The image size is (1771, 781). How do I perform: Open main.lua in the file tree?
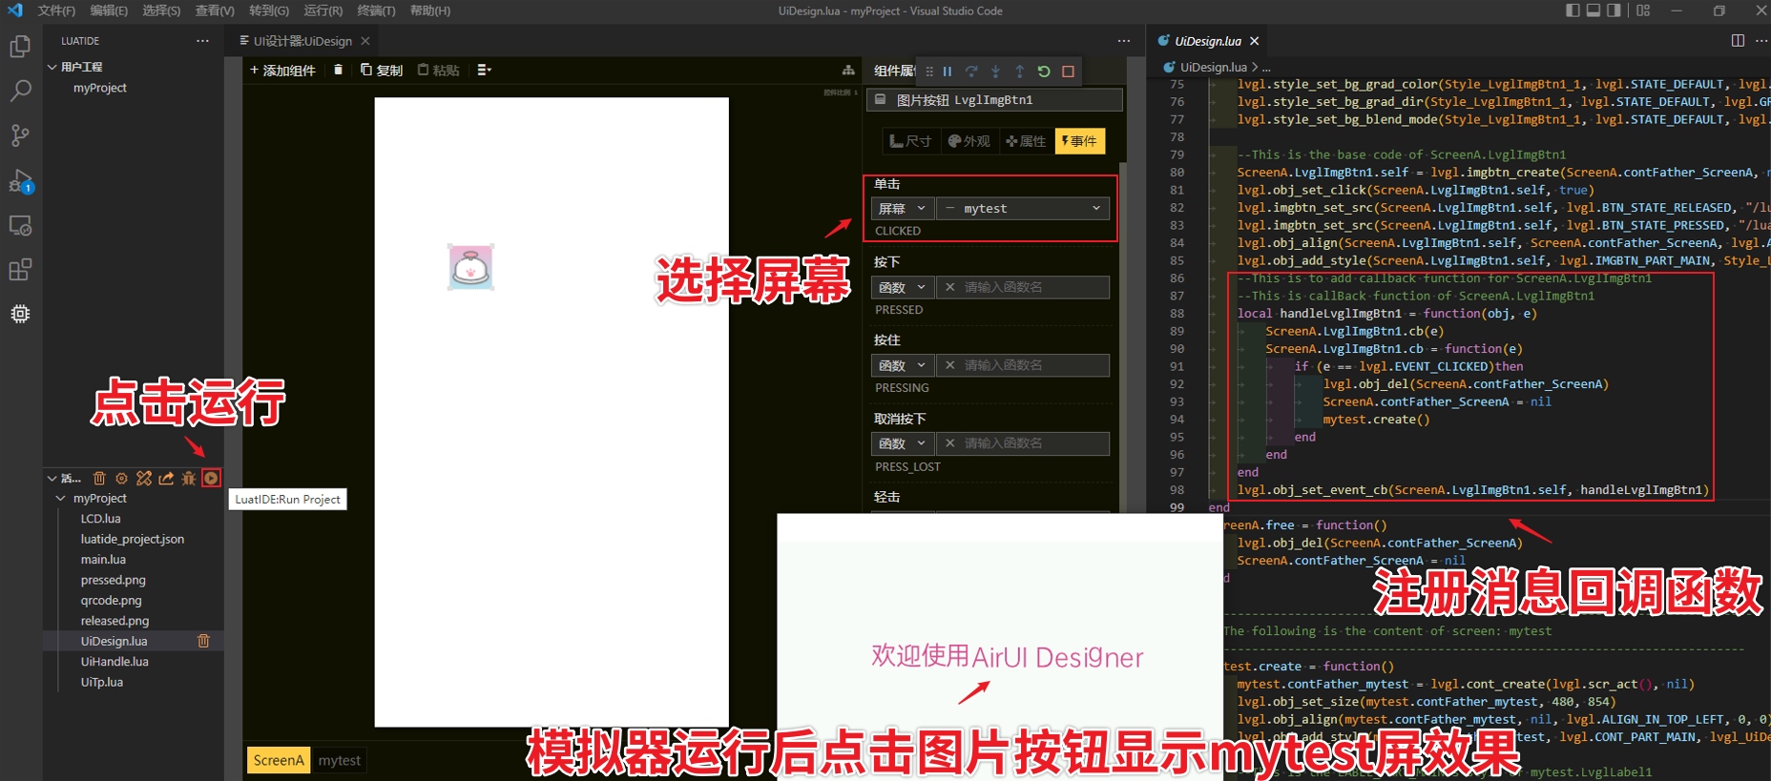pyautogui.click(x=103, y=559)
